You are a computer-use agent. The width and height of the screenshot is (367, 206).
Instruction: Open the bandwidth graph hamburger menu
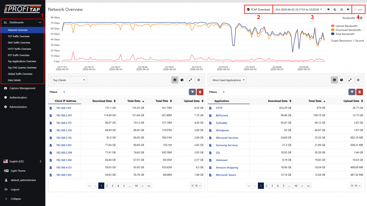click(361, 18)
